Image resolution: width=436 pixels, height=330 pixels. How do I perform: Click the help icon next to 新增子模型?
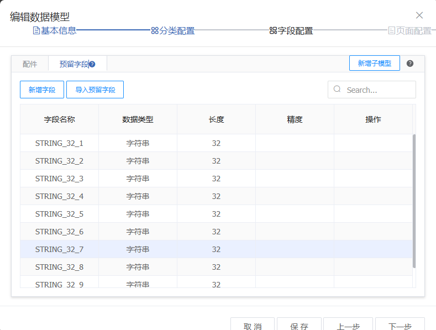410,64
